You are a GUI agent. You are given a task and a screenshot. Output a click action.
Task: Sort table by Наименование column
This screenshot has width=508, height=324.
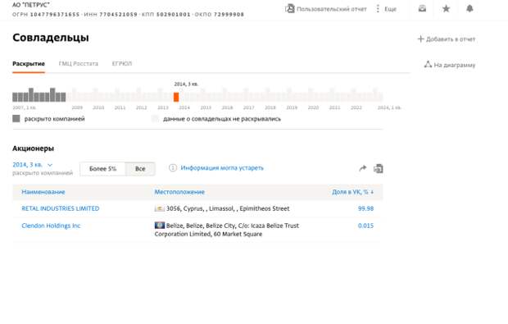tap(43, 192)
